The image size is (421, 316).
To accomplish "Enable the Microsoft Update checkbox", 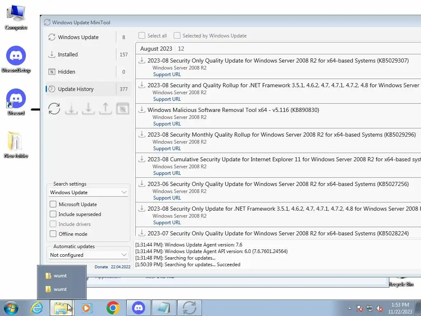I will 53,204.
